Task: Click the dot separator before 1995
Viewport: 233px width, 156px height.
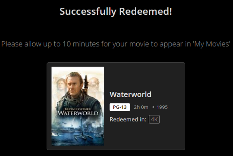Action: tap(153, 107)
